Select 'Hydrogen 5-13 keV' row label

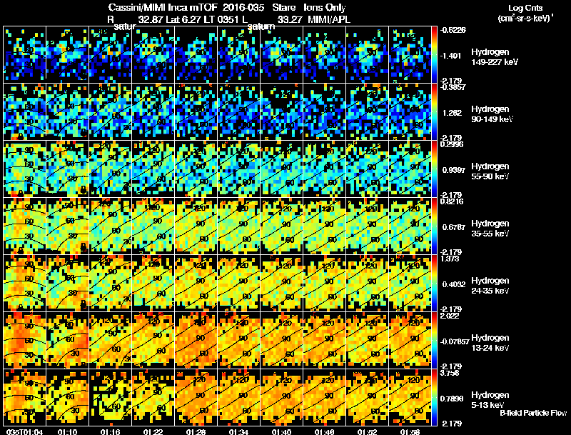(490, 400)
